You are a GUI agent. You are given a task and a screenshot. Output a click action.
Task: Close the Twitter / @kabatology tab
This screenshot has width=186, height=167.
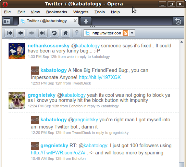pyautogui.click(x=75, y=21)
